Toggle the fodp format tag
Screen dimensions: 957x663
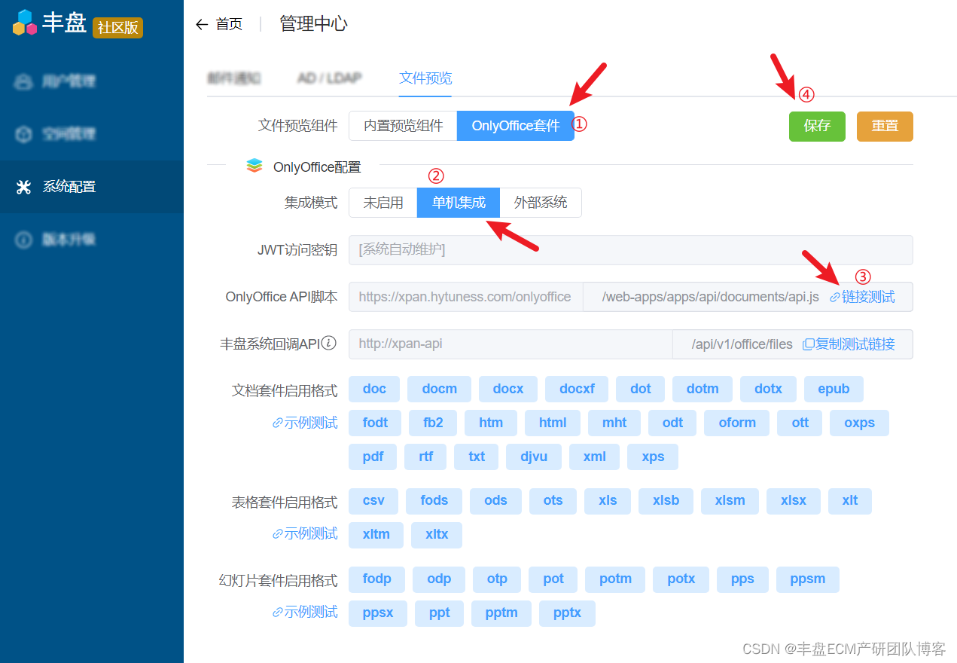click(x=376, y=579)
